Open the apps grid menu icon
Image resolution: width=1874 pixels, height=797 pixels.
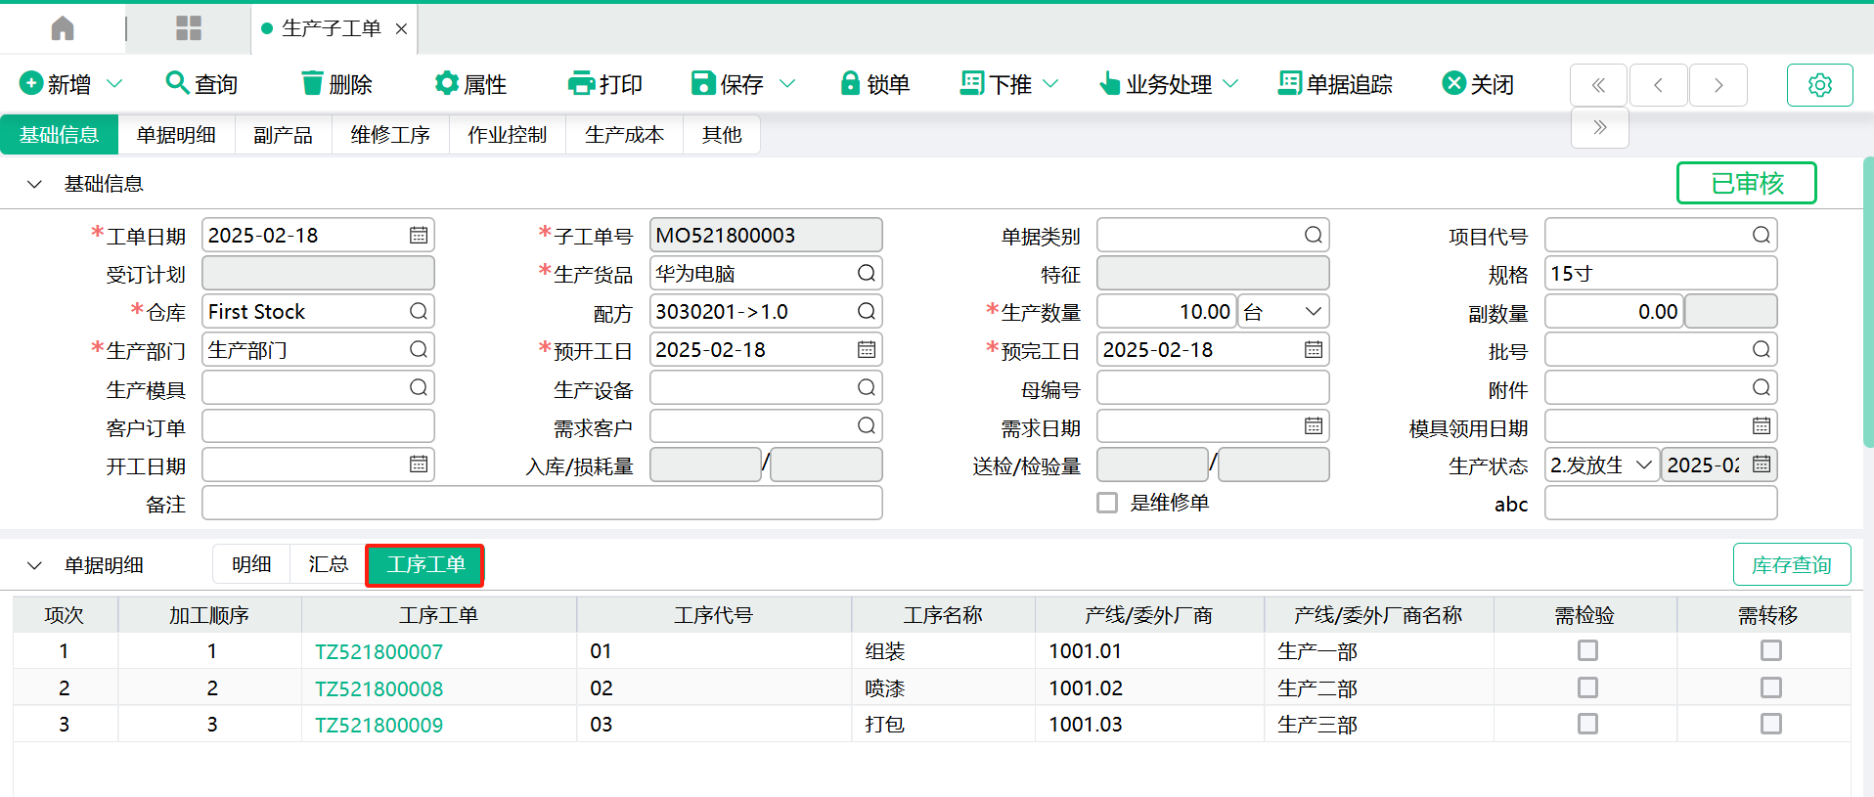tap(188, 28)
